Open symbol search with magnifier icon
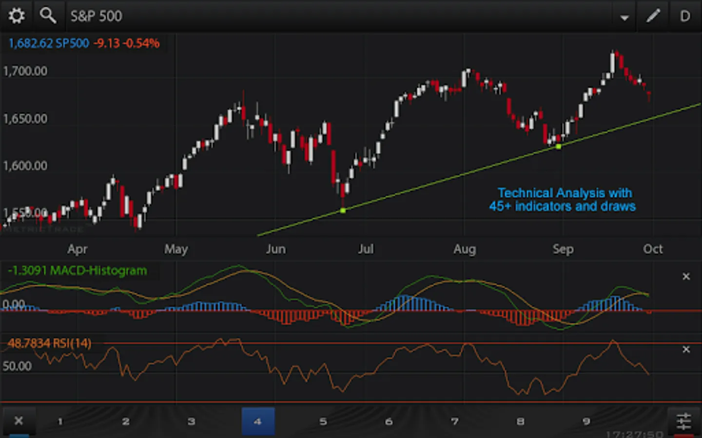Viewport: 702px width, 438px height. pos(48,16)
